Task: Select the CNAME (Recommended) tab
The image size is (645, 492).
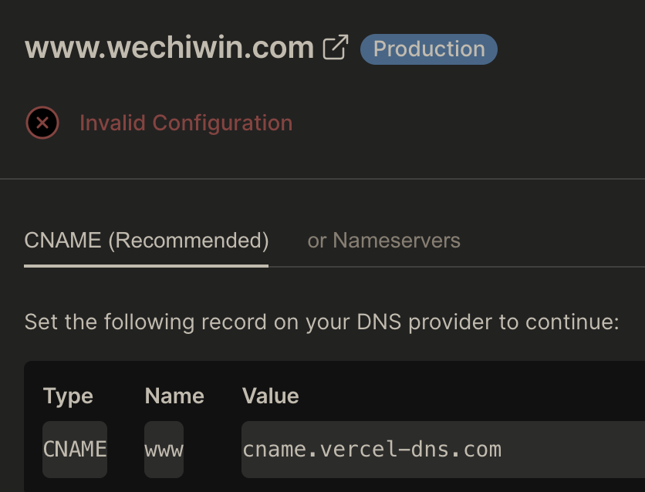Action: 147,241
